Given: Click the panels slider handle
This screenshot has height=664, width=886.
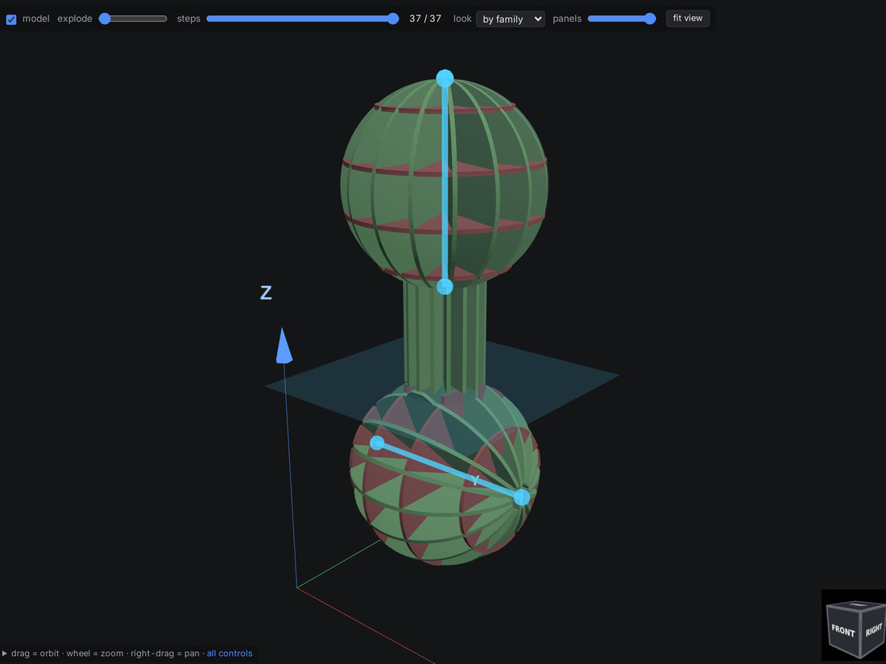Looking at the screenshot, I should [650, 19].
